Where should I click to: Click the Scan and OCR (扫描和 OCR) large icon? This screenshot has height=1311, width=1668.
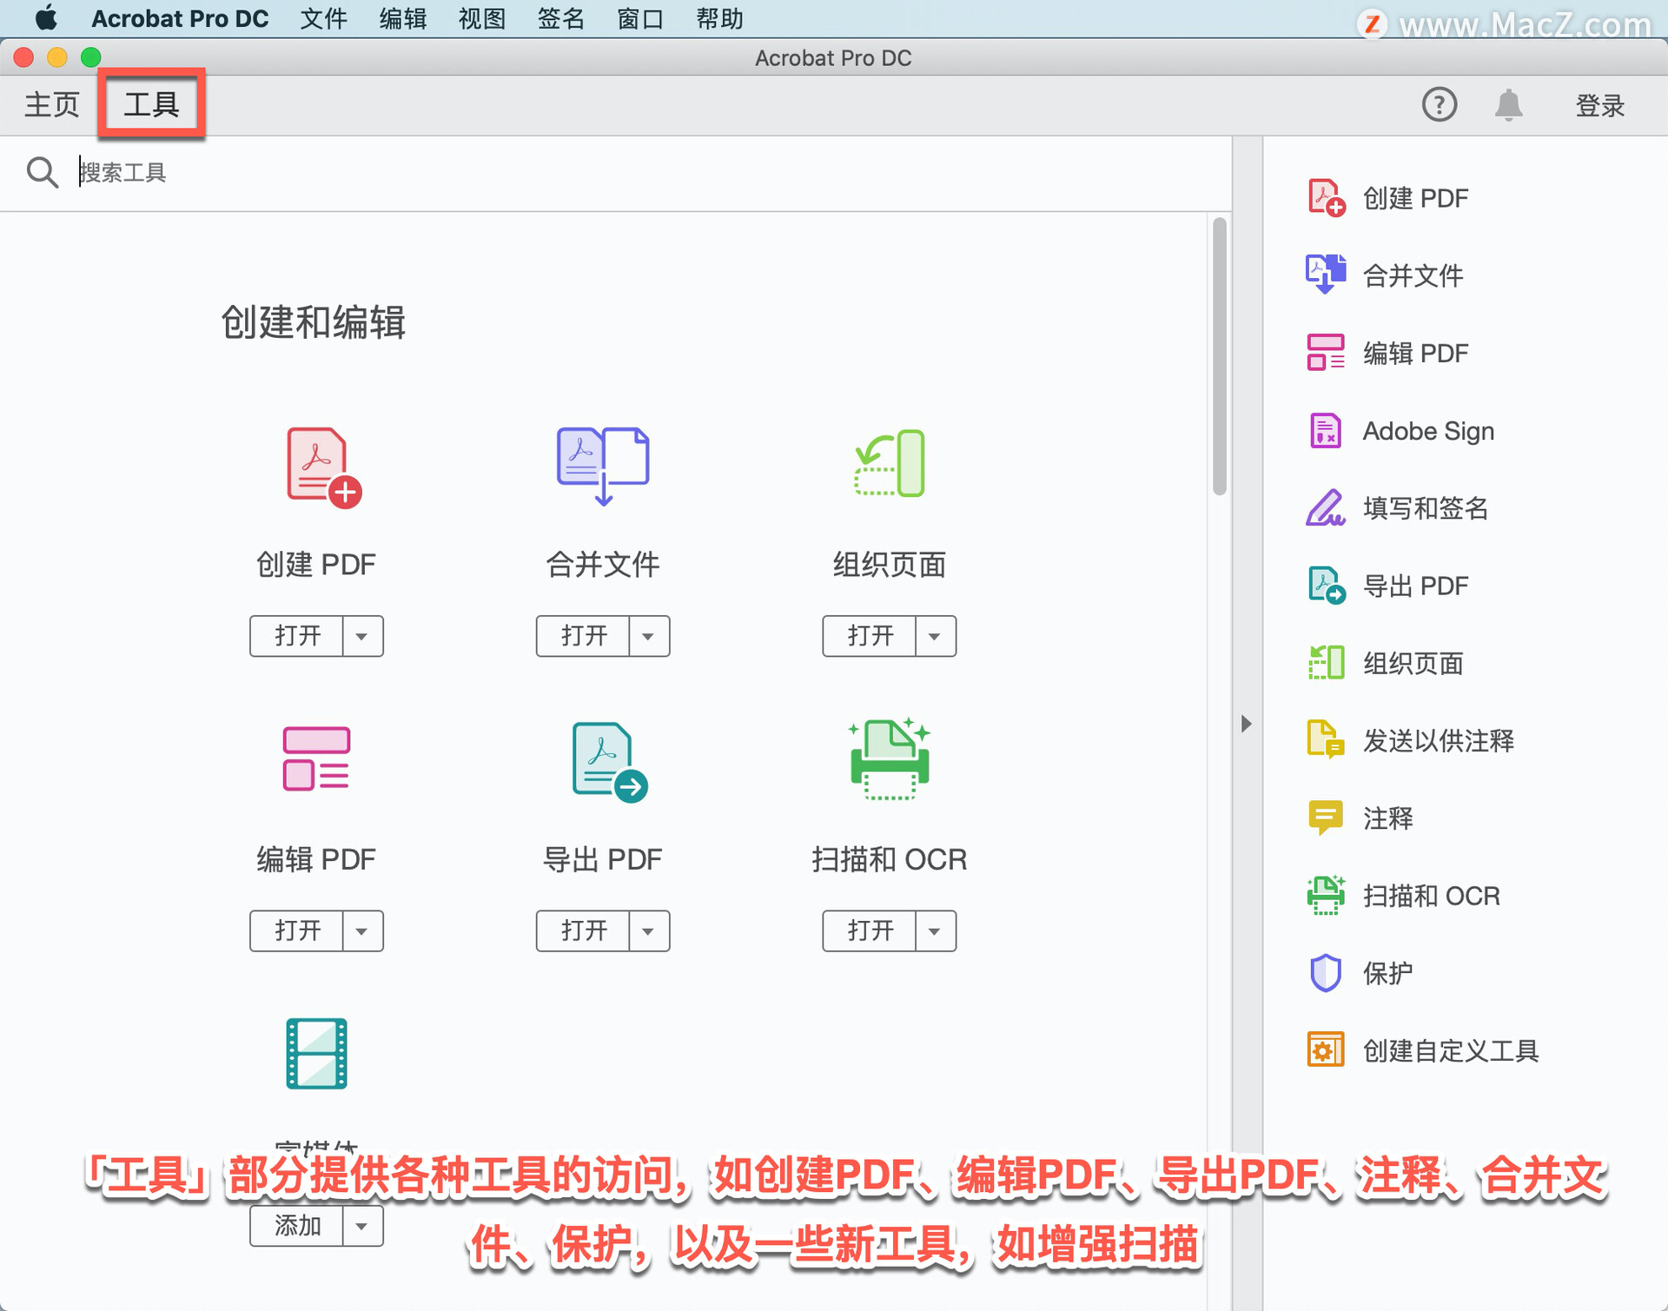tap(890, 758)
